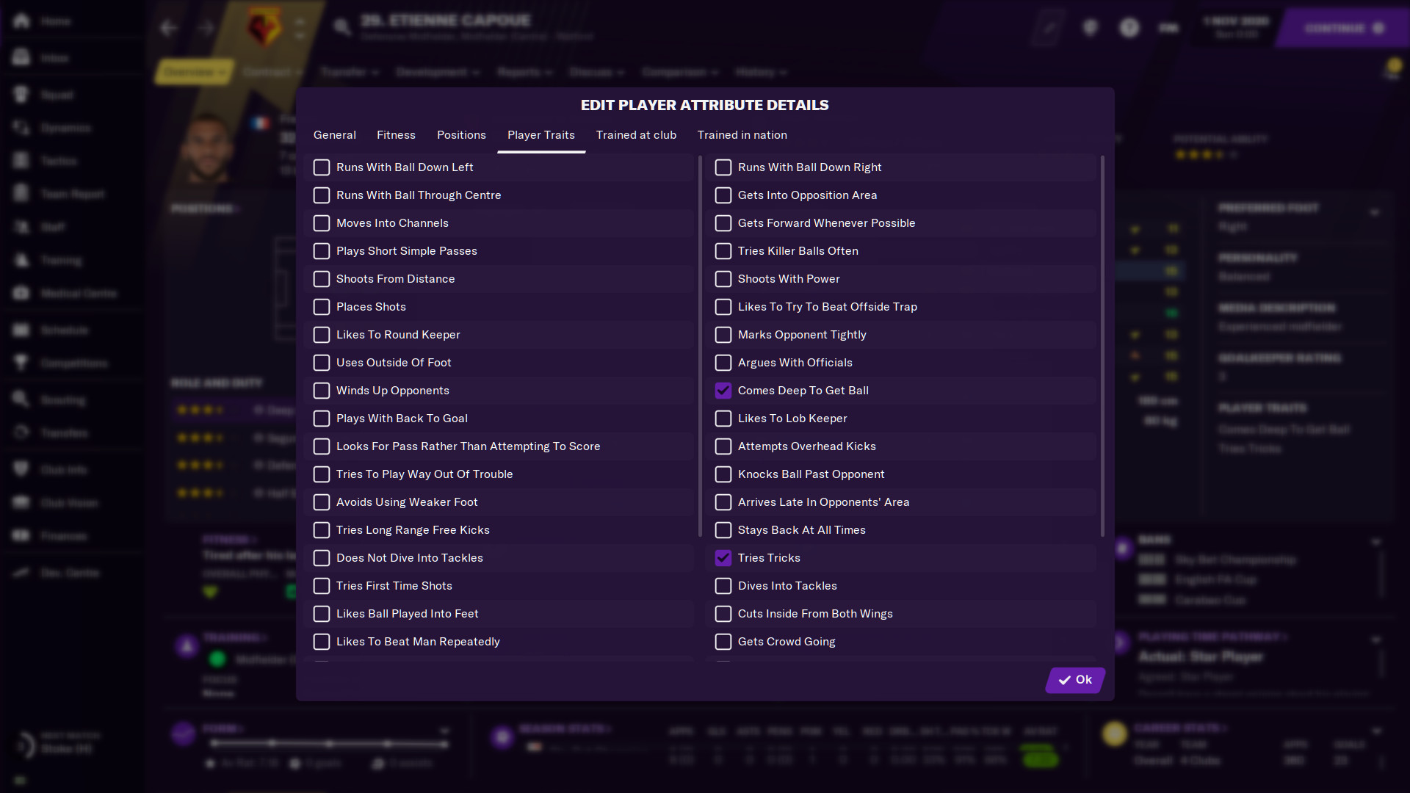Toggle the Tries Tricks checkbox
Image resolution: width=1410 pixels, height=793 pixels.
coord(723,558)
